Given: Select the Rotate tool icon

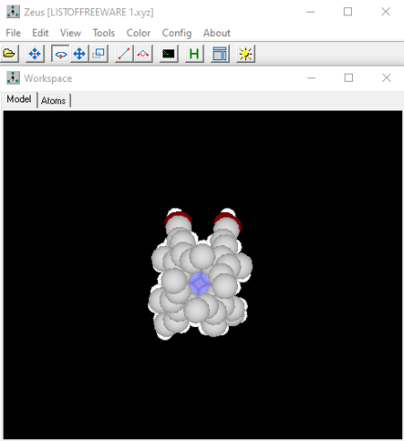Looking at the screenshot, I should [x=60, y=54].
